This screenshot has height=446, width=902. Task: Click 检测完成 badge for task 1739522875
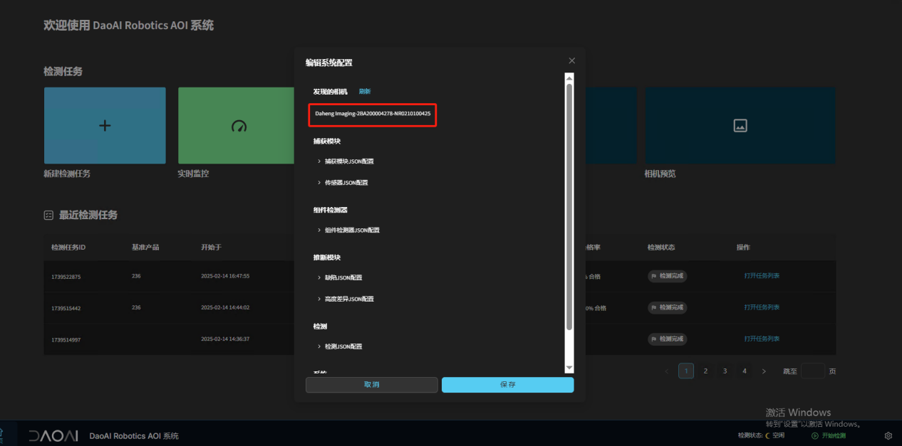pos(667,276)
